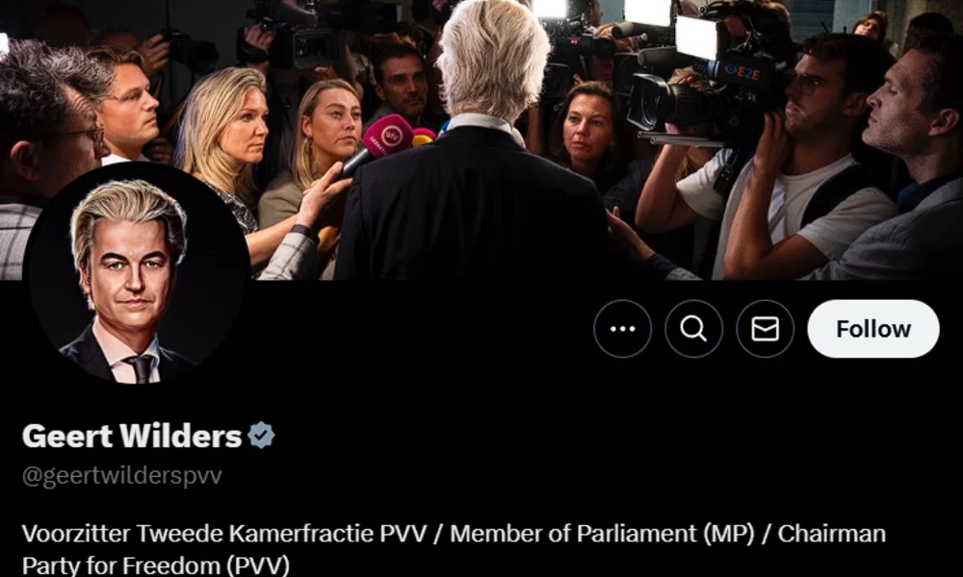Click Member of Parliament (MP) in bio
This screenshot has width=963, height=577.
tap(602, 534)
